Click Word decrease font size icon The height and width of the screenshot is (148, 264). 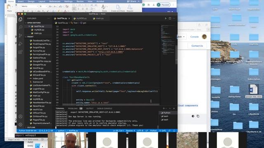55,7
